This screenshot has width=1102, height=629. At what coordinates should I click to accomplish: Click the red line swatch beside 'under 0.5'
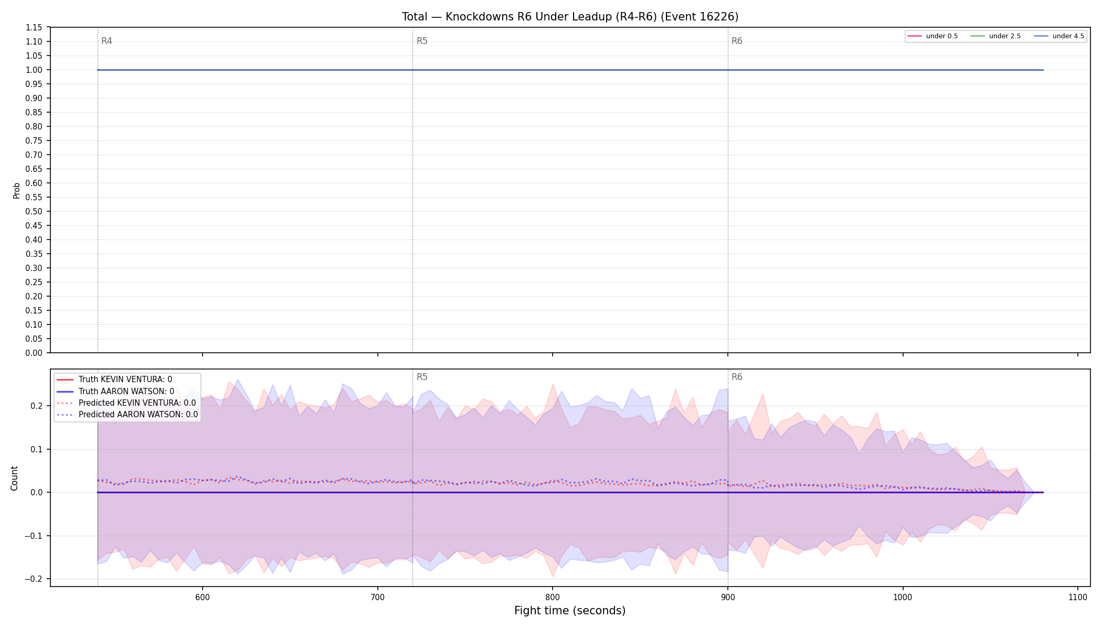pyautogui.click(x=915, y=36)
